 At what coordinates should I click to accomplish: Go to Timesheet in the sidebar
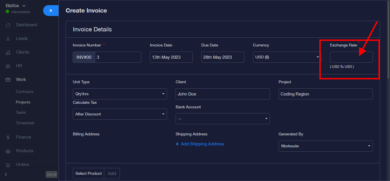click(25, 123)
